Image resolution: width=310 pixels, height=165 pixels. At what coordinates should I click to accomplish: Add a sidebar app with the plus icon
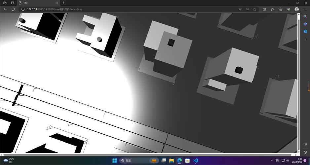[x=305, y=39]
